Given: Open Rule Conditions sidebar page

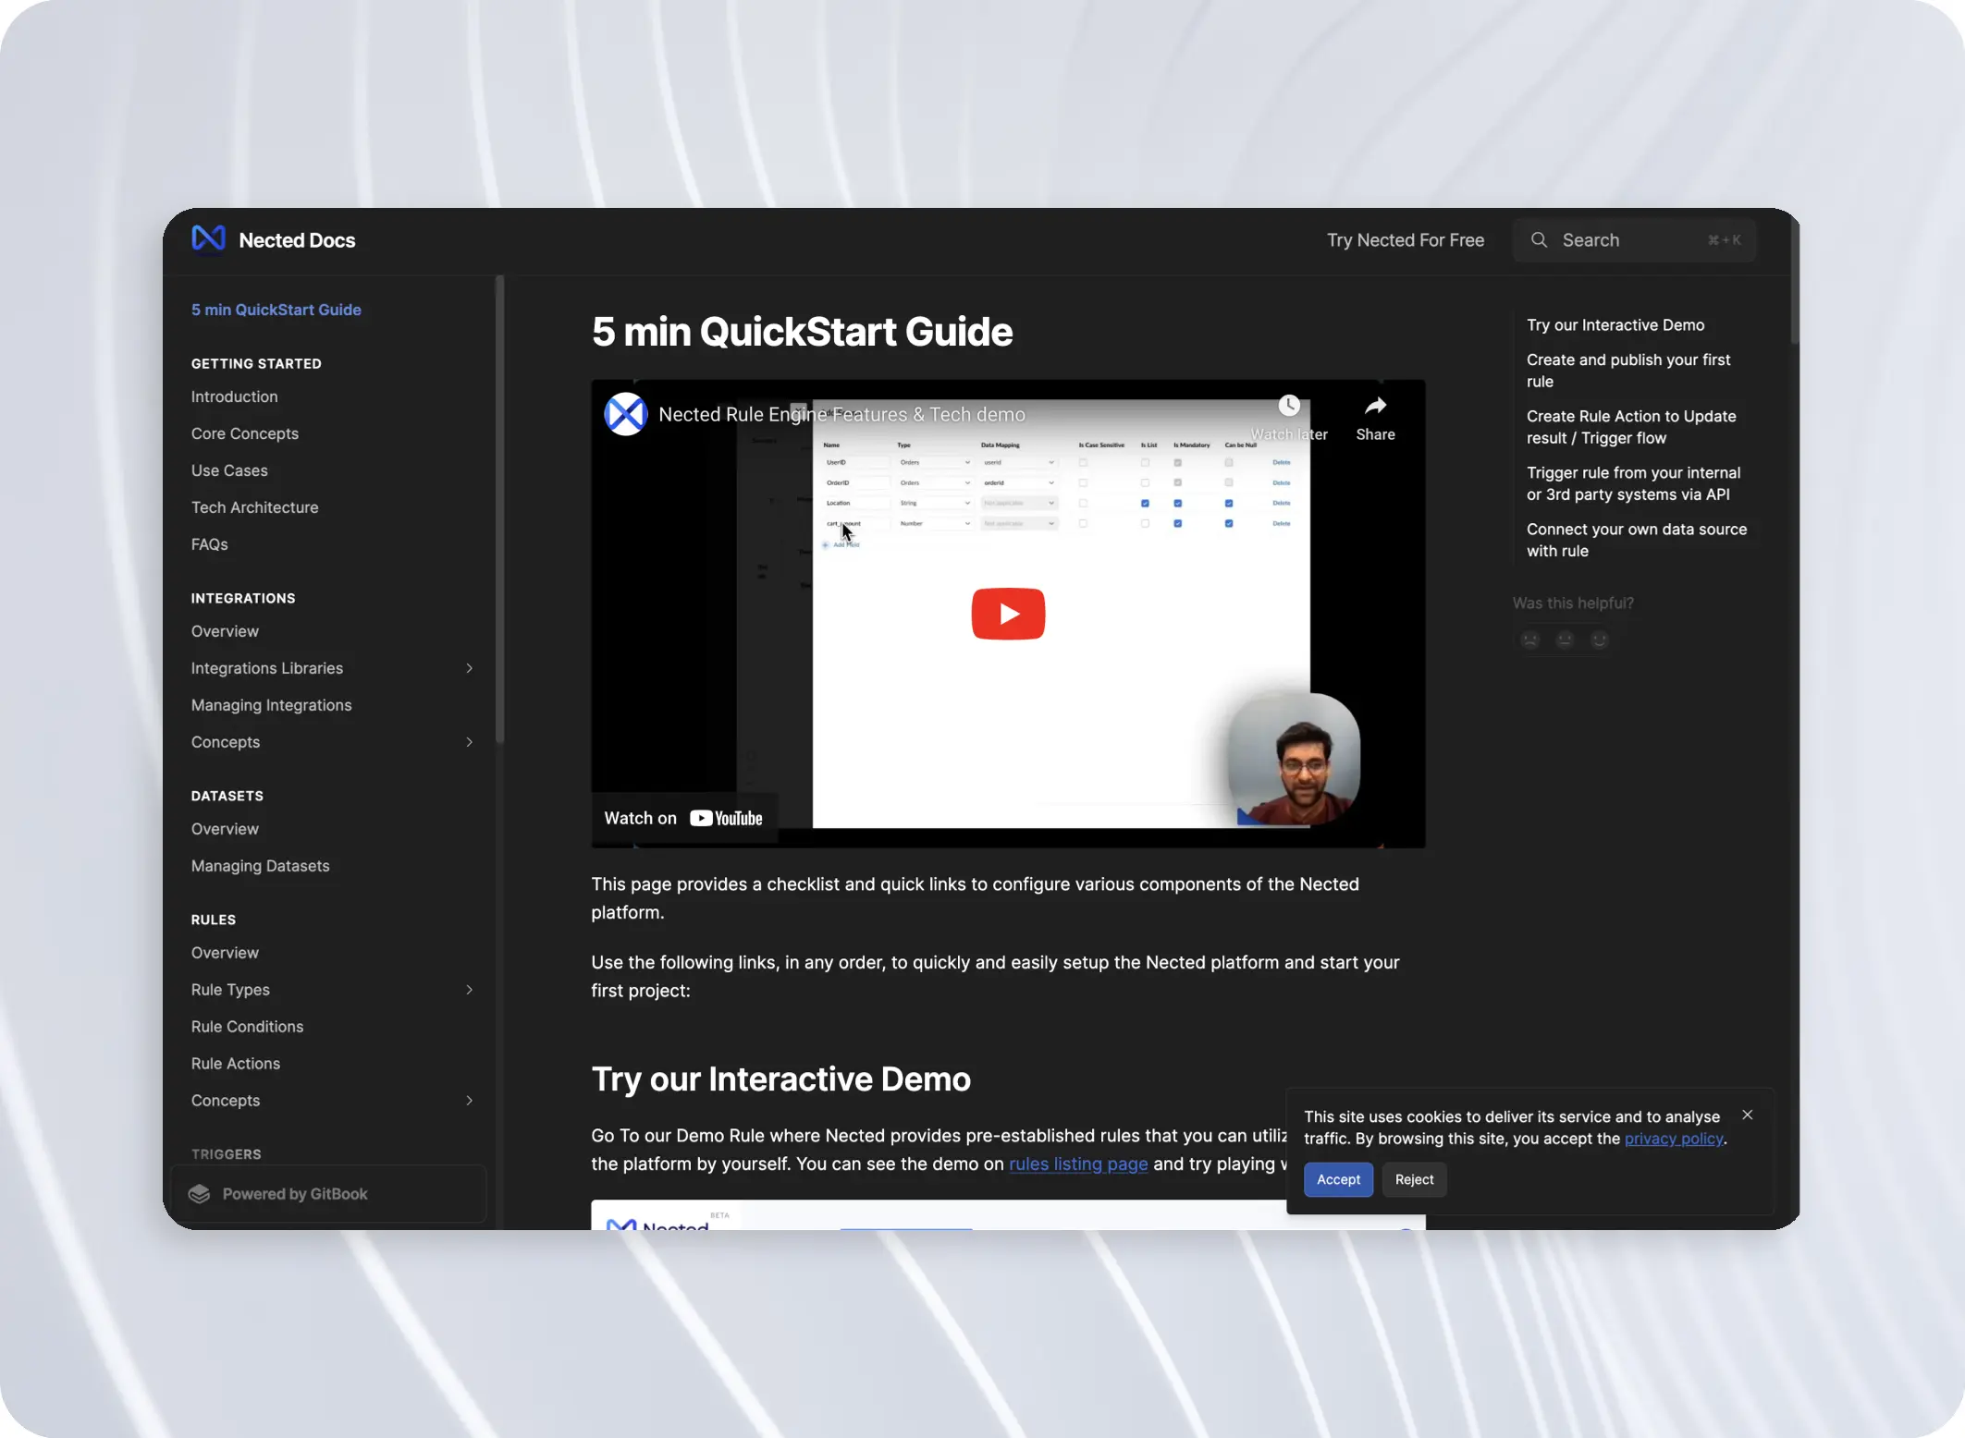Looking at the screenshot, I should [x=247, y=1027].
